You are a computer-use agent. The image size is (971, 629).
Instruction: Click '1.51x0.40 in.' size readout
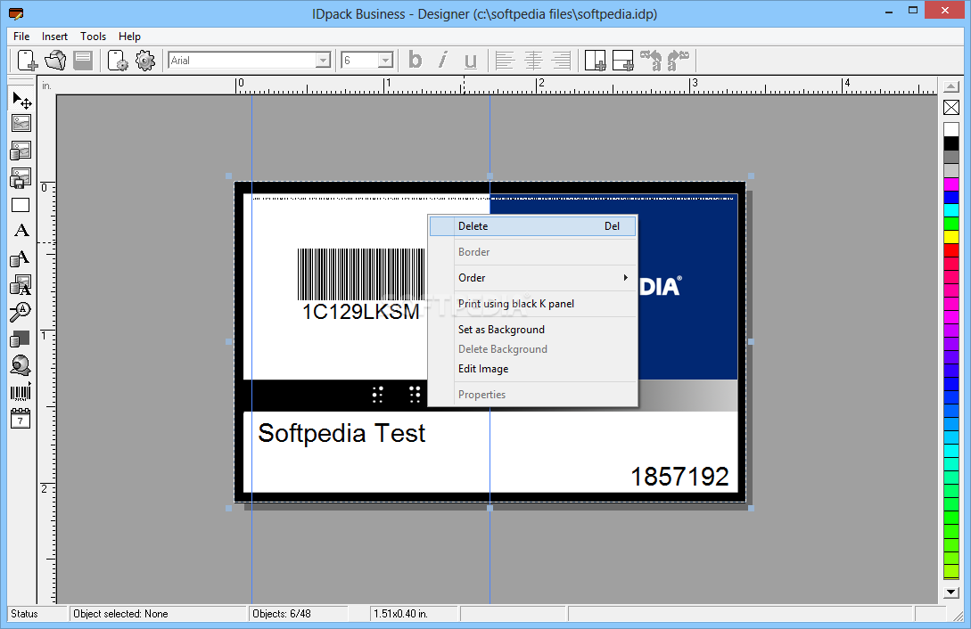pyautogui.click(x=400, y=614)
